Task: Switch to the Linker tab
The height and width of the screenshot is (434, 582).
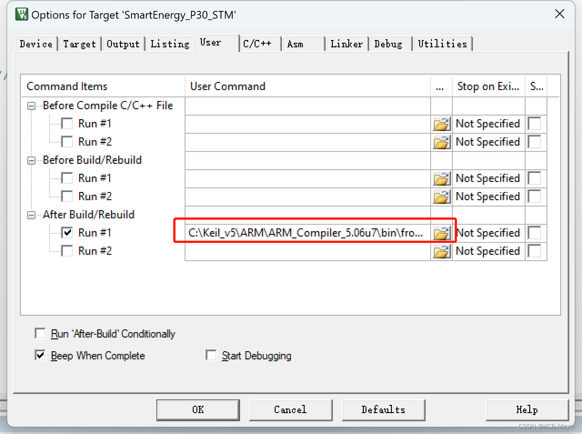Action: (346, 44)
